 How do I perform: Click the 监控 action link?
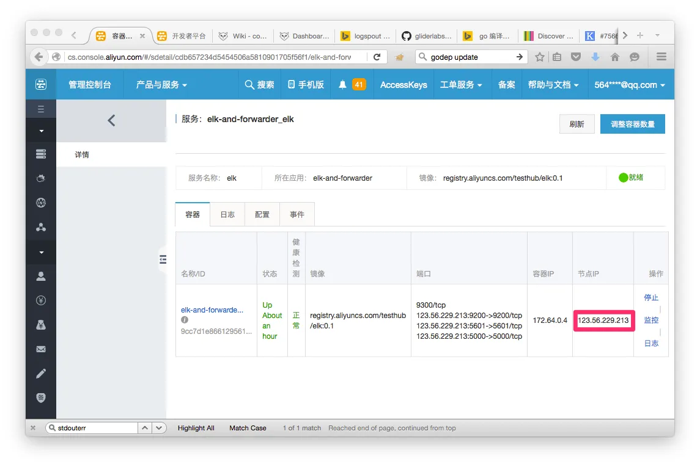[x=651, y=320]
